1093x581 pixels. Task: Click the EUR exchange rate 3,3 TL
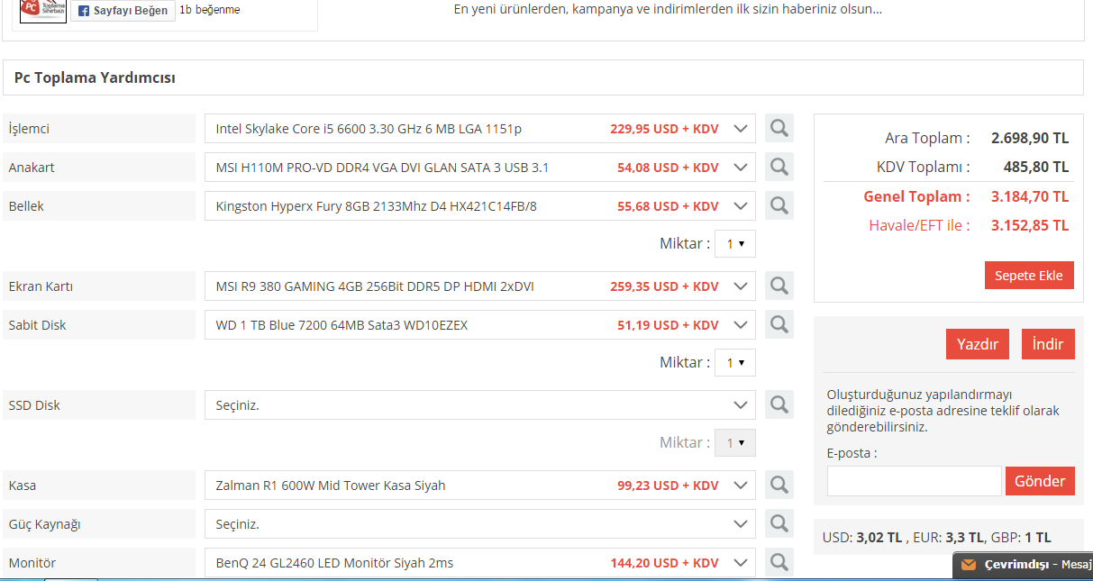click(963, 538)
